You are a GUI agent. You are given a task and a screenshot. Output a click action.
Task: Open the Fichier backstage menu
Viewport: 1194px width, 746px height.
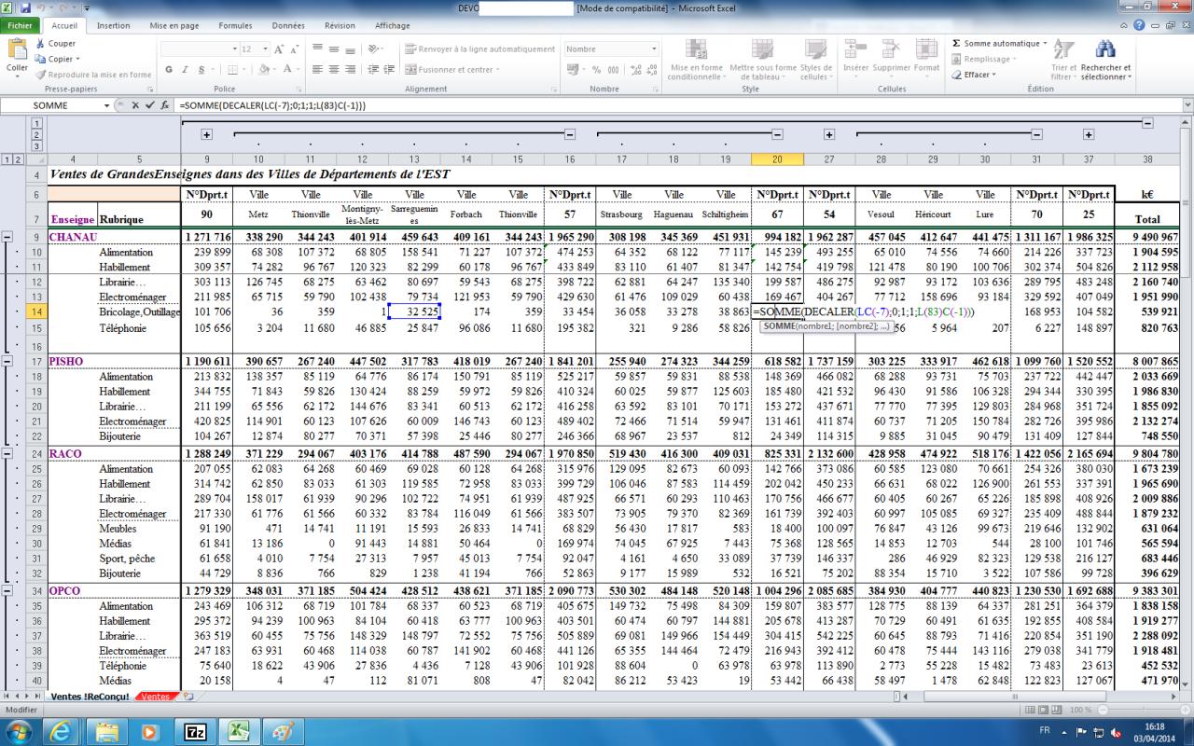[20, 26]
